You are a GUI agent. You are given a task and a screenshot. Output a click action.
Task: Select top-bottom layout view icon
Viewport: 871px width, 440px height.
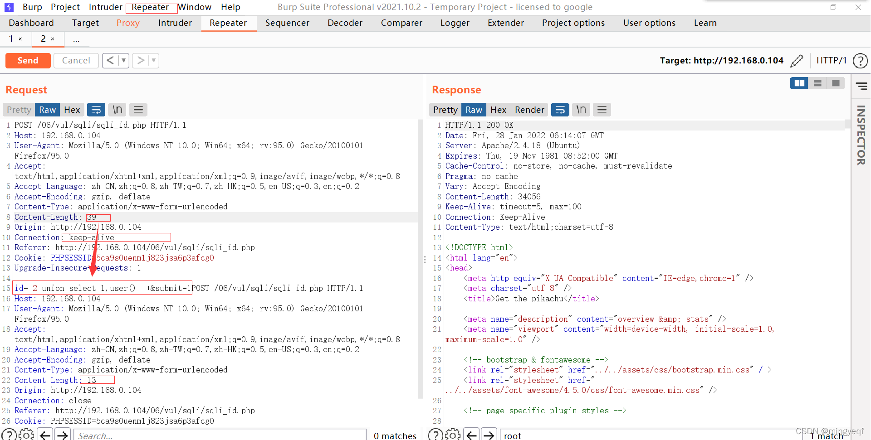(x=817, y=83)
